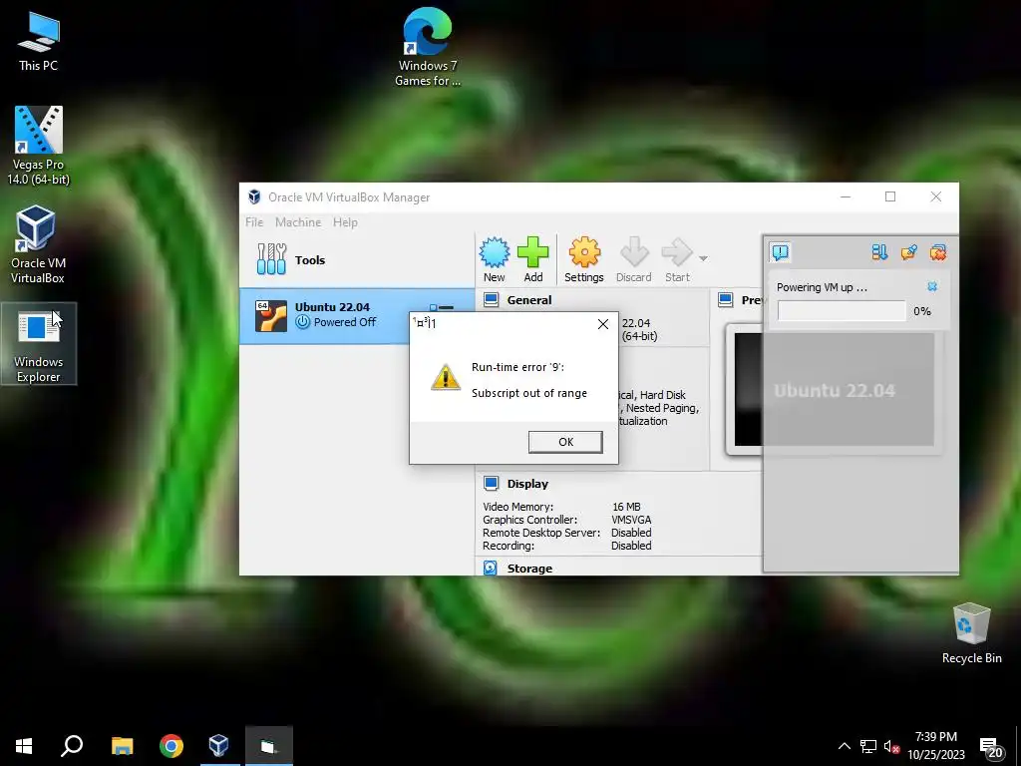
Task: Click 'Subscript out of range' error message
Action: coord(529,393)
